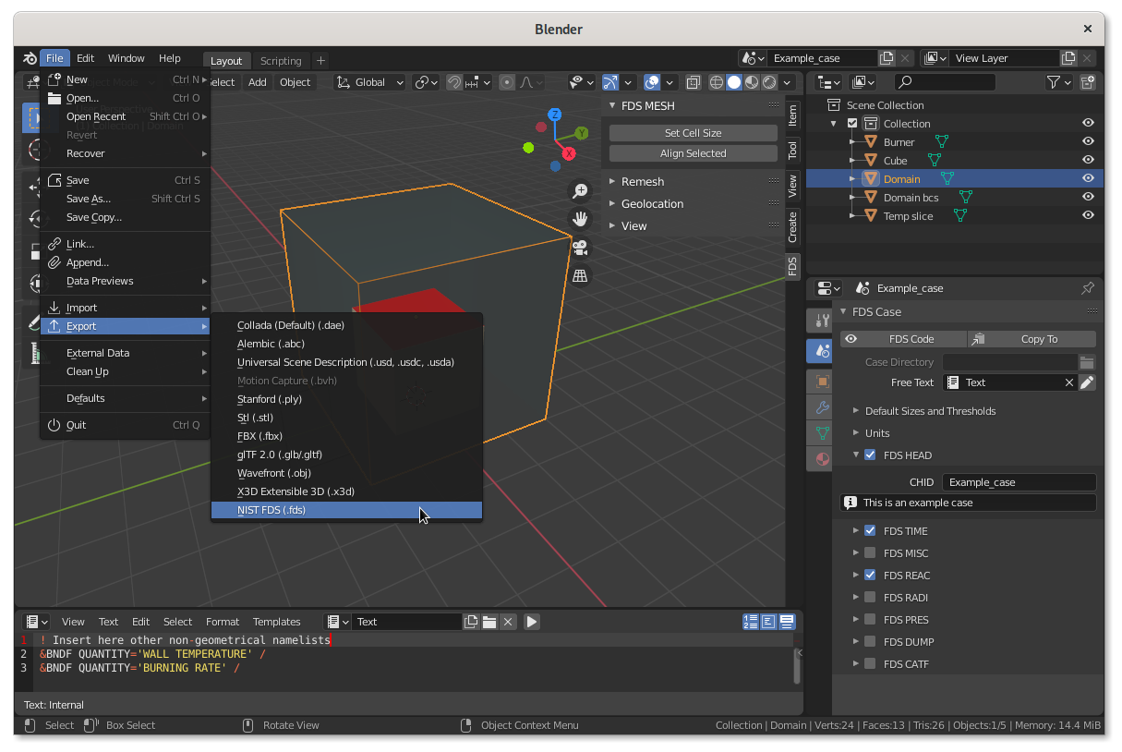The height and width of the screenshot is (752, 1122).
Task: Open the Create sidebar tab
Action: [x=792, y=226]
